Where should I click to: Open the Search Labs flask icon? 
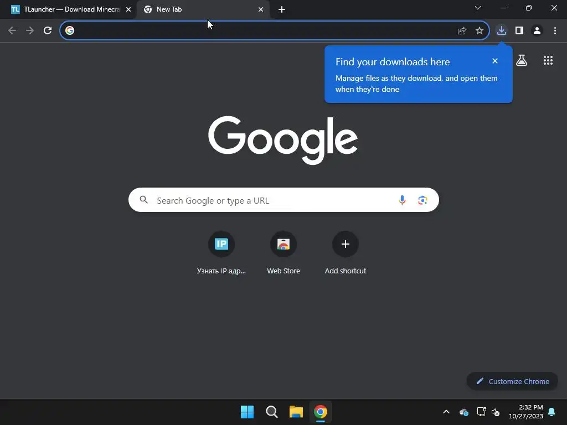point(522,60)
